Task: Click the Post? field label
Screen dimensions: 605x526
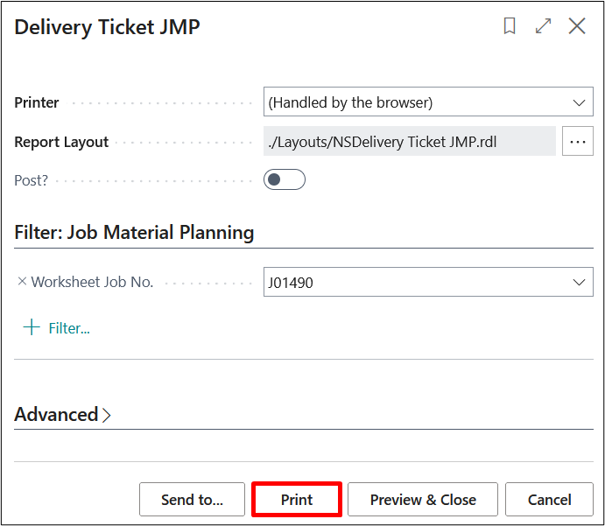Action: click(31, 179)
